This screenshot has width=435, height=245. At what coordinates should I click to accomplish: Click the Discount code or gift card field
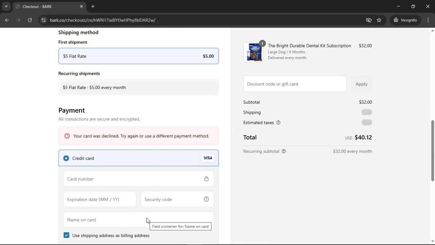[295, 84]
